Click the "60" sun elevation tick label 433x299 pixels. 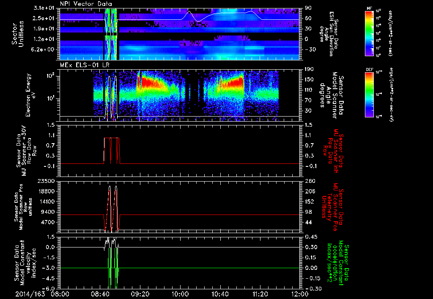308,18
